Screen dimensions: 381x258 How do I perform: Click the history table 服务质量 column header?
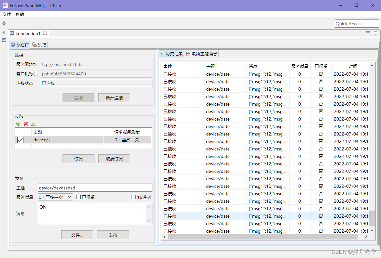tap(300, 66)
